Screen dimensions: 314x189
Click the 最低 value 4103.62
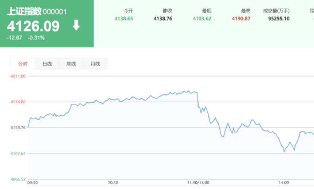pyautogui.click(x=202, y=19)
